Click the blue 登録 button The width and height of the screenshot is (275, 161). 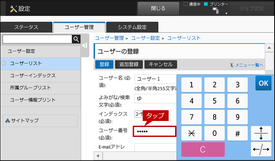(x=104, y=65)
